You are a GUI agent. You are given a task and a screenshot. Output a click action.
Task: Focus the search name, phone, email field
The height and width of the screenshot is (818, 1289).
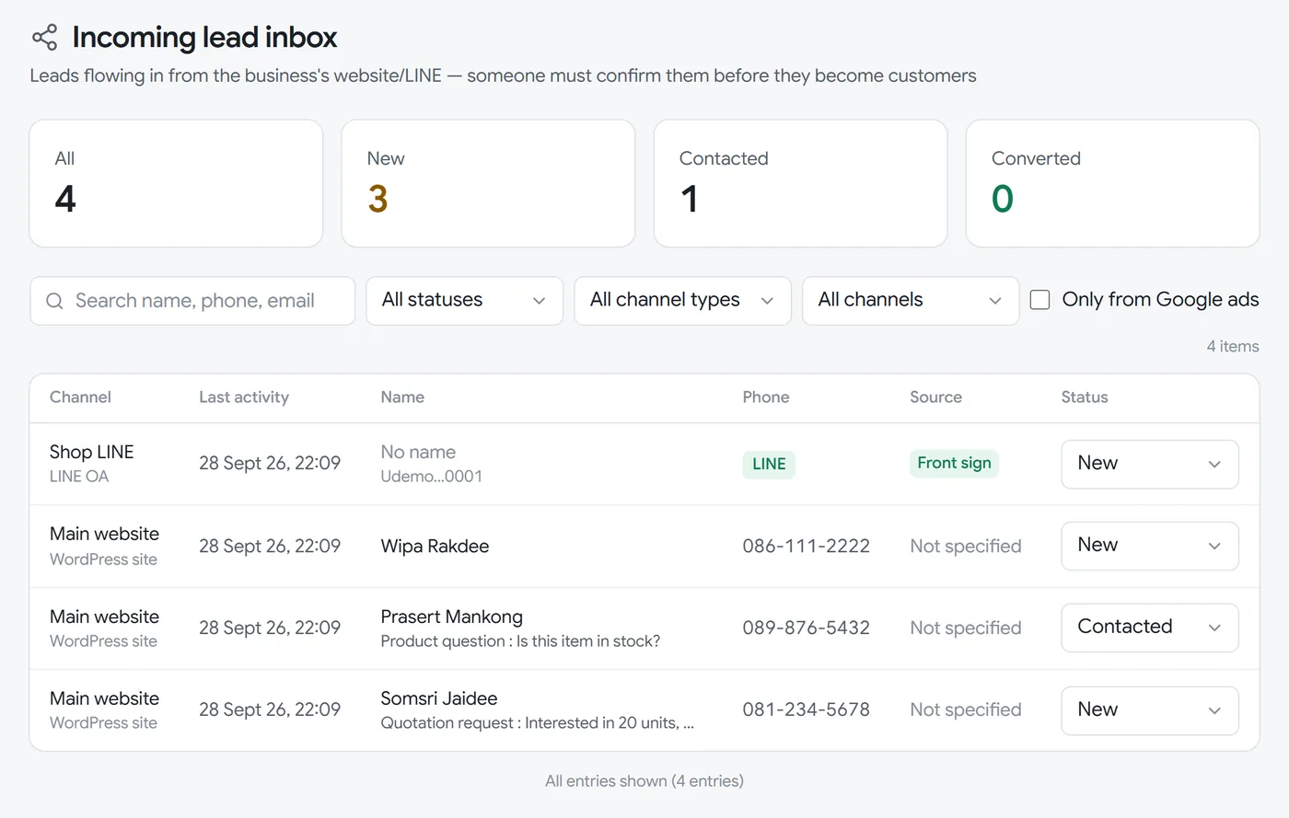(x=192, y=301)
